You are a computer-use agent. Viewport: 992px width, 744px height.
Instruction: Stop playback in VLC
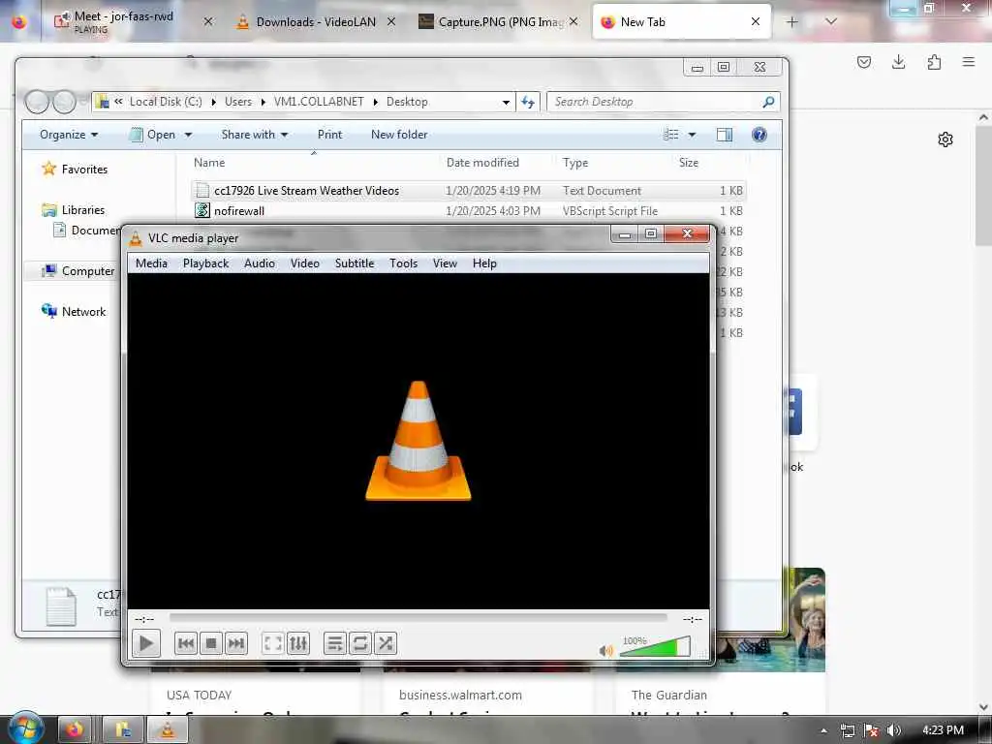coord(210,644)
